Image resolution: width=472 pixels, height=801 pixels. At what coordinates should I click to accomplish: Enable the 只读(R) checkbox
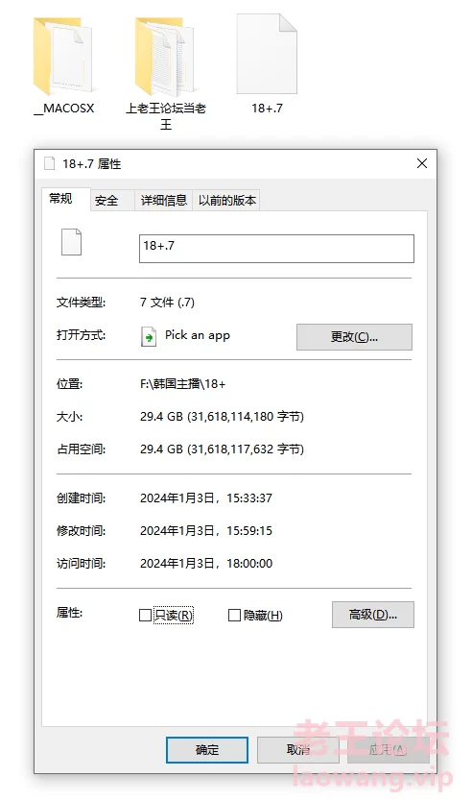pos(145,615)
